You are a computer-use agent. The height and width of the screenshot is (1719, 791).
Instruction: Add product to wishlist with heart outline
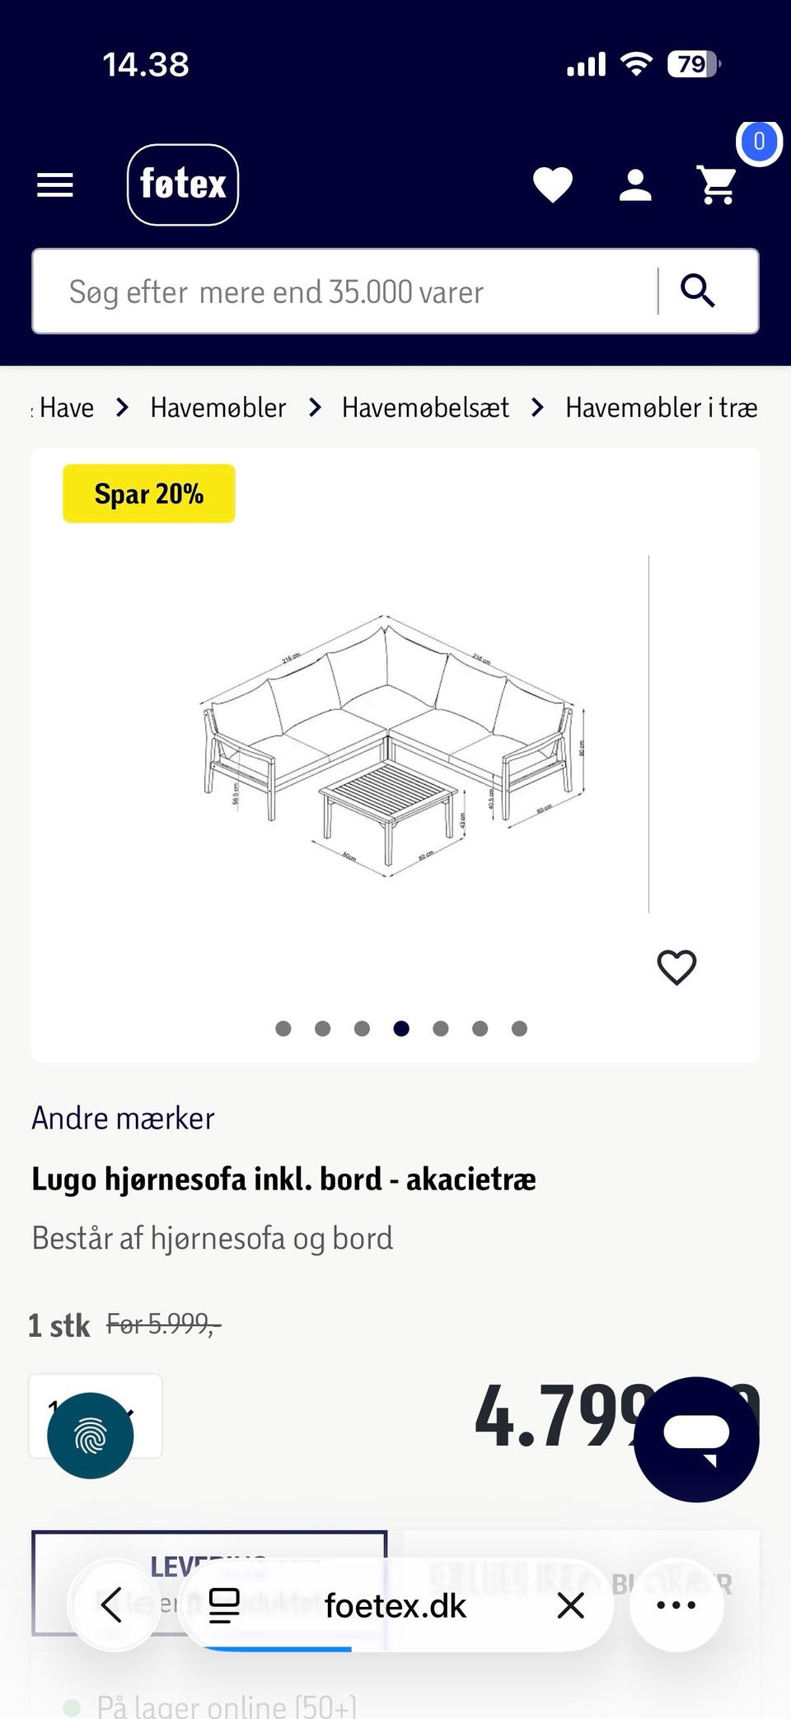676,967
